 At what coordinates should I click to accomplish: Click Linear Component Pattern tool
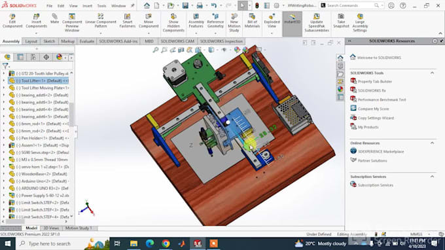coord(101,21)
